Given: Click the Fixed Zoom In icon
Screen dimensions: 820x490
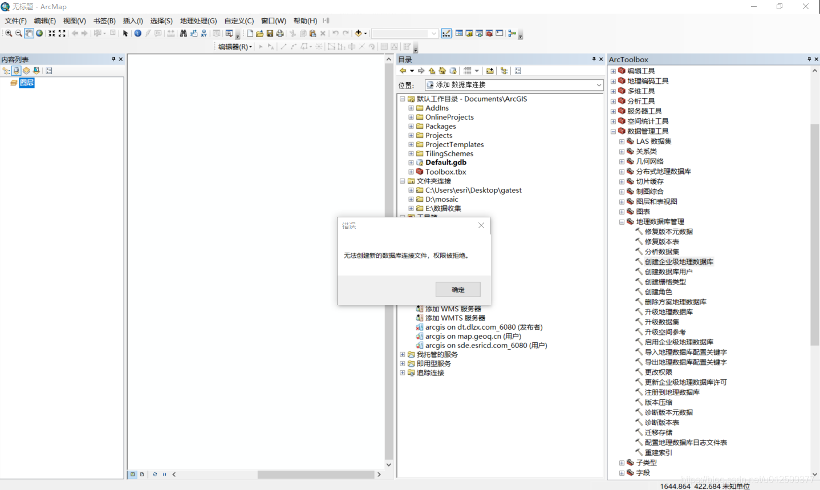Looking at the screenshot, I should pyautogui.click(x=52, y=34).
